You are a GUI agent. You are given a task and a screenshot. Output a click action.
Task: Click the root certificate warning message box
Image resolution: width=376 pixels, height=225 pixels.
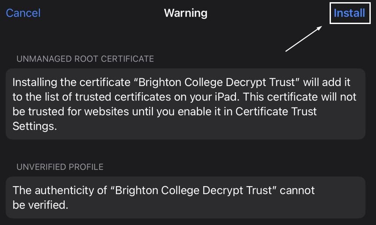(x=185, y=104)
